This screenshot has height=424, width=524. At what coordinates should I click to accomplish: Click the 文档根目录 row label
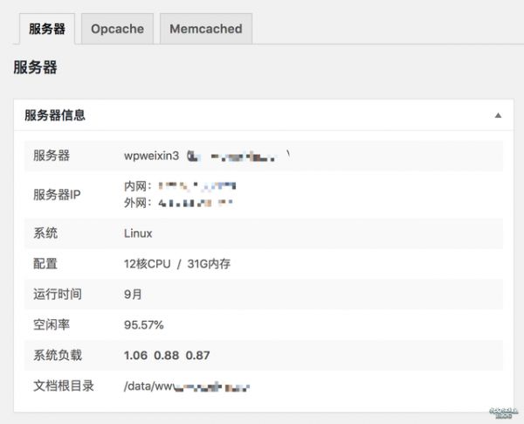click(x=63, y=386)
